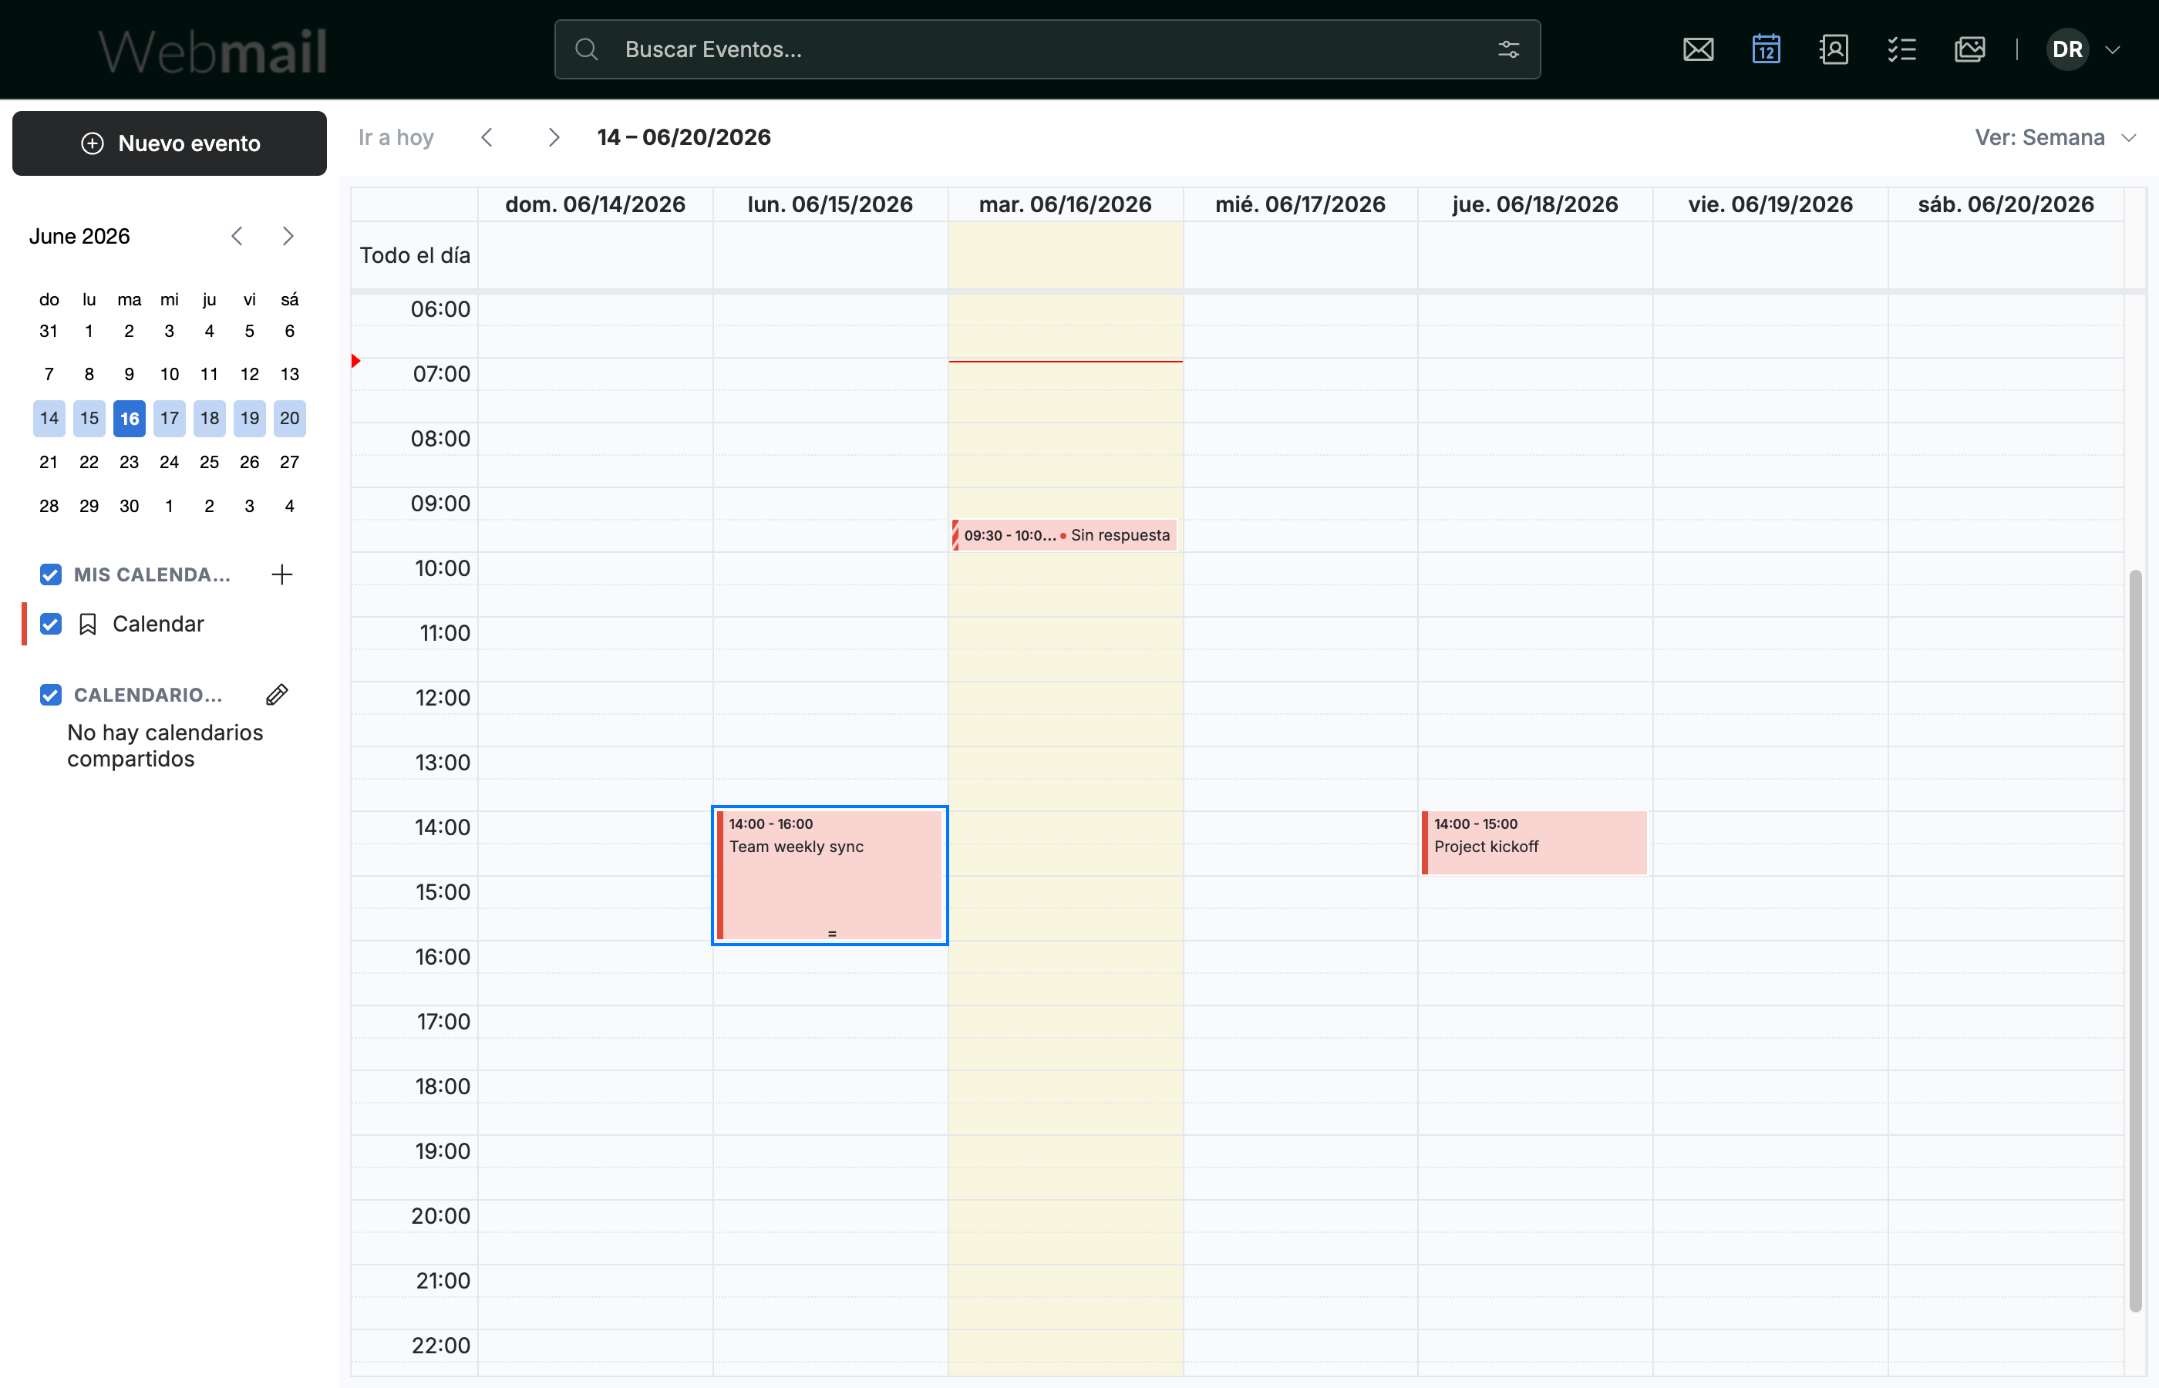The height and width of the screenshot is (1388, 2159).
Task: Click the mar. 06/16/2026 column header
Action: tap(1065, 204)
